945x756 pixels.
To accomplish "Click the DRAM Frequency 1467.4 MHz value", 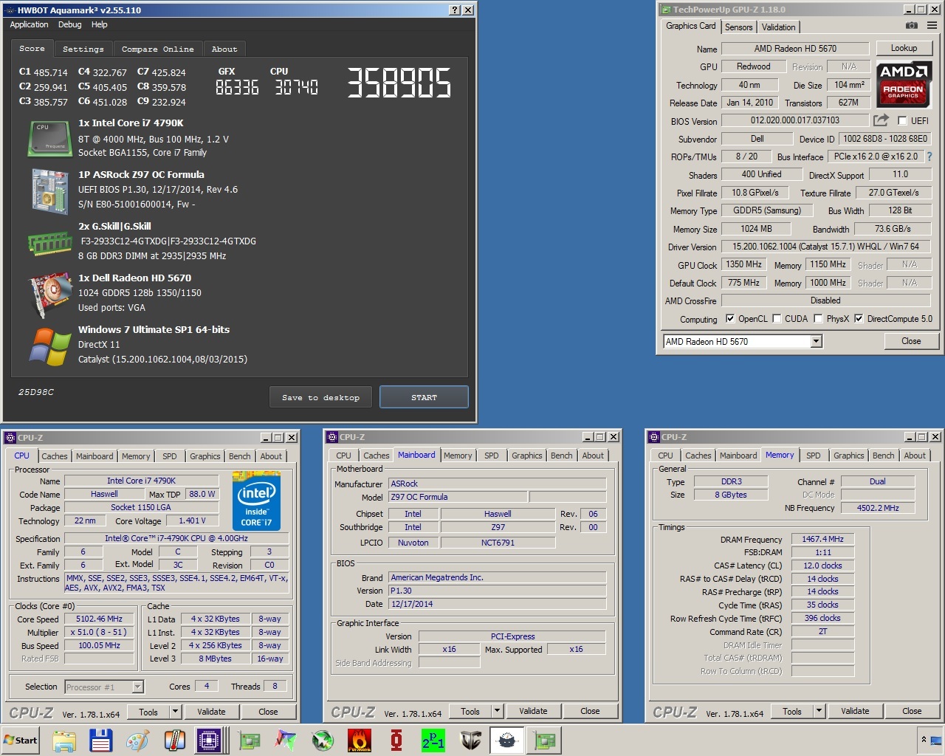I will tap(822, 539).
